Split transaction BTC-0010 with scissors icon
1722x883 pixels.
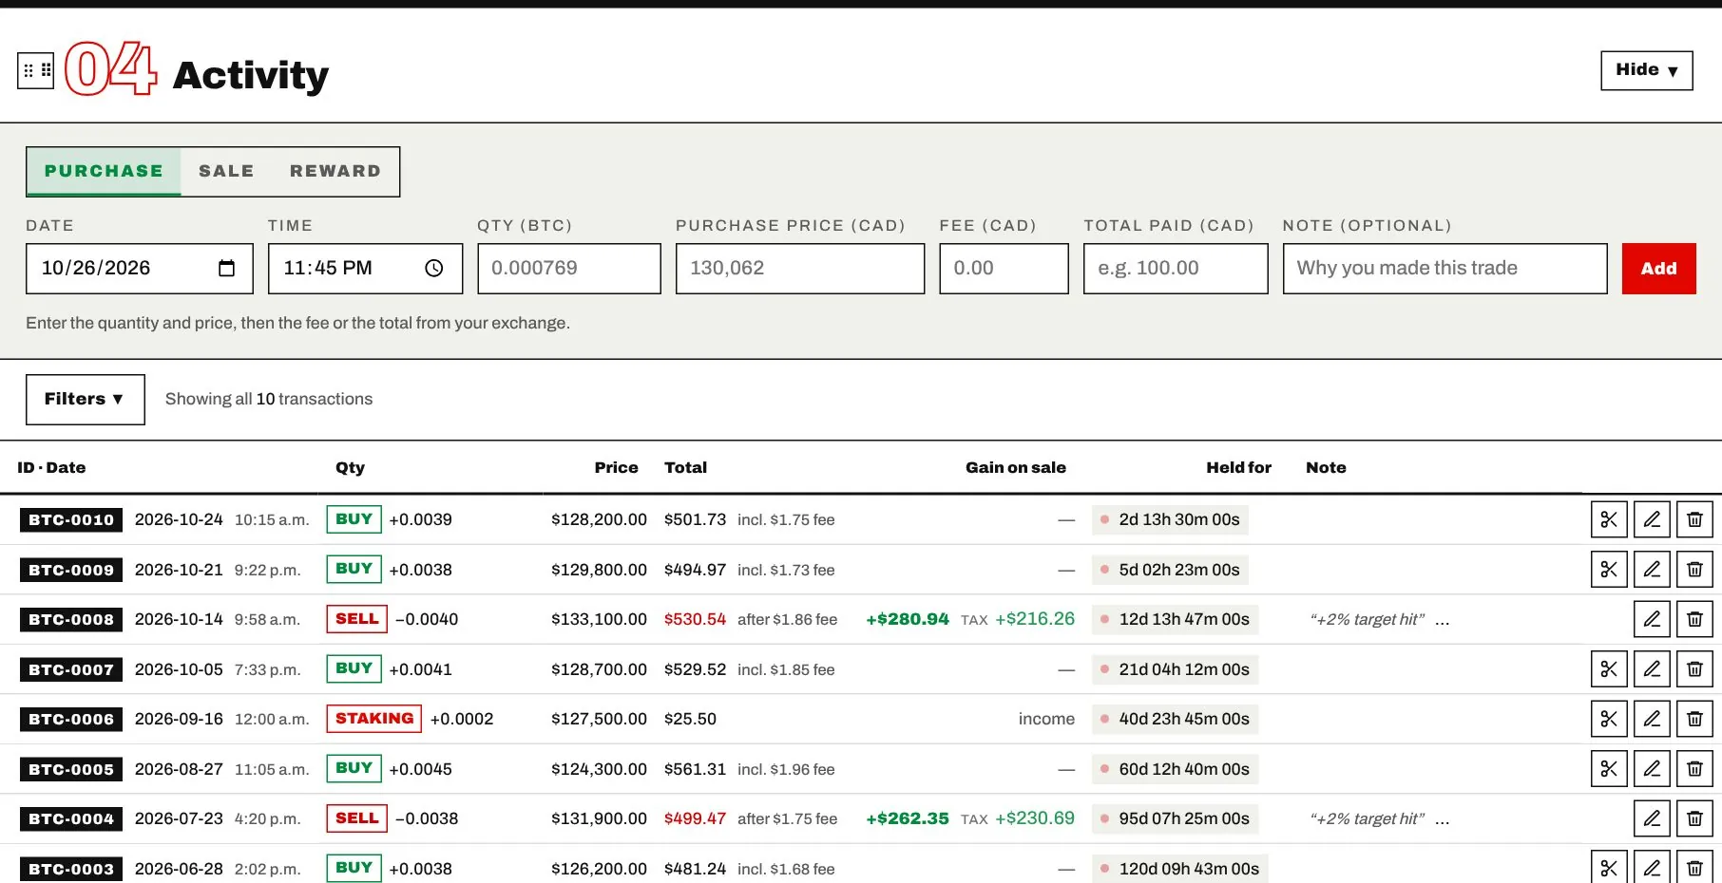[x=1609, y=519]
